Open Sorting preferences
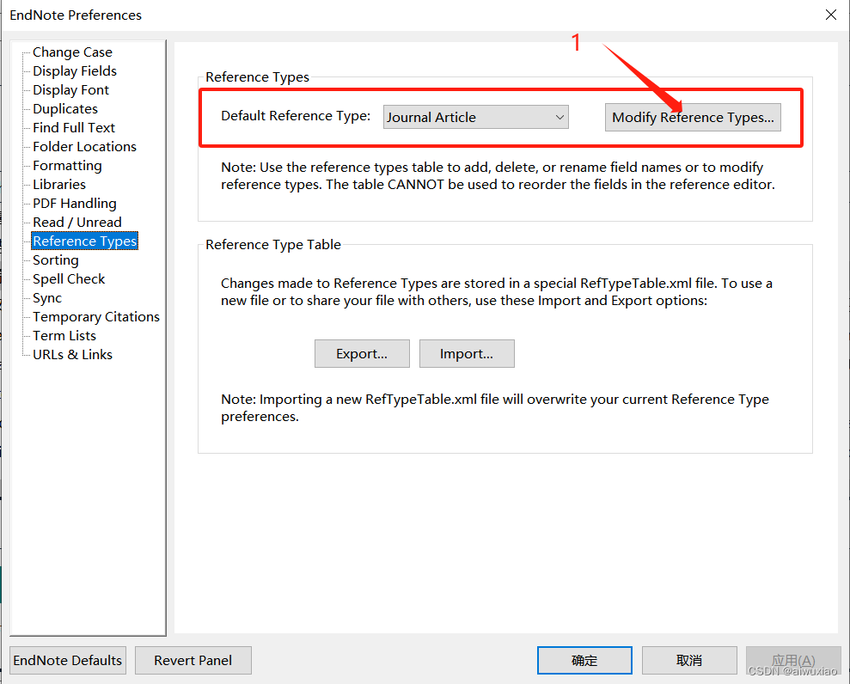850x684 pixels. [x=55, y=260]
